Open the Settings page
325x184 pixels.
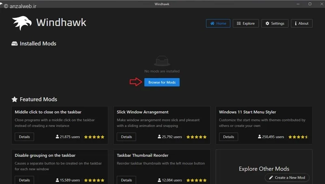[x=275, y=24]
